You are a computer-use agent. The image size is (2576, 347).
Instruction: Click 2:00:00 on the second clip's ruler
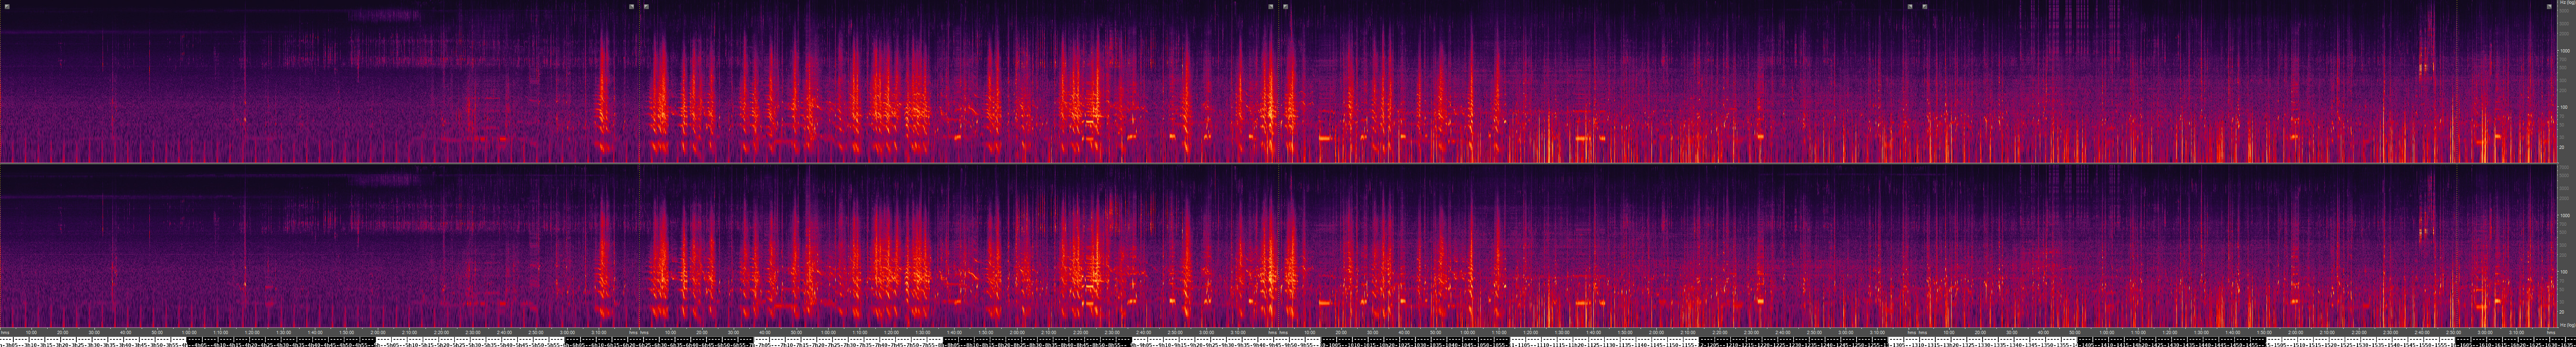coord(1017,332)
